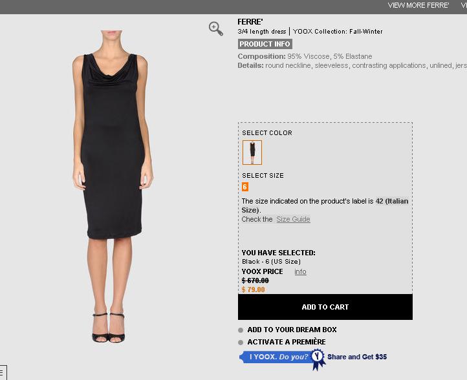Click the partially visible menu item at top right

coord(464,5)
